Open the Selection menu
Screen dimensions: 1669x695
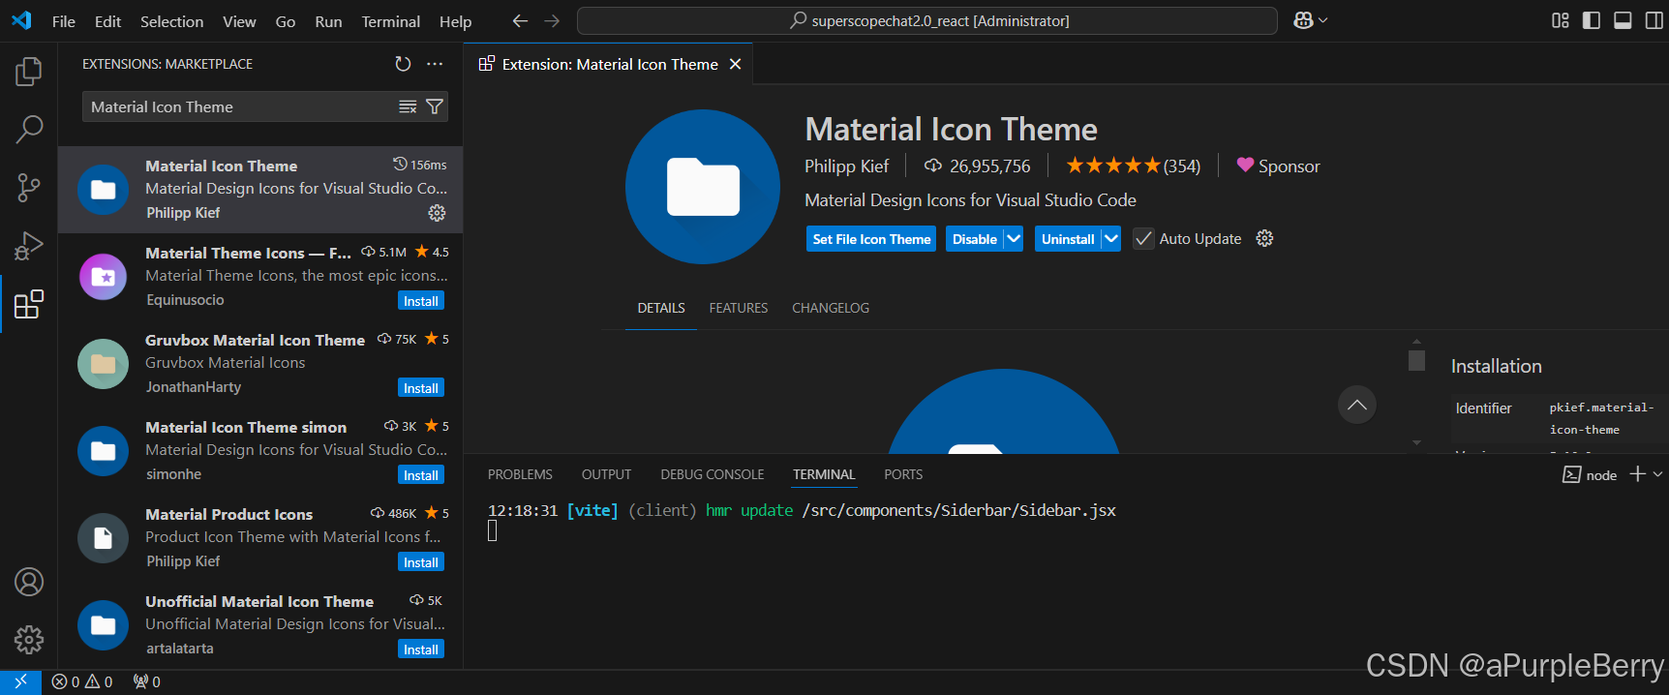171,21
